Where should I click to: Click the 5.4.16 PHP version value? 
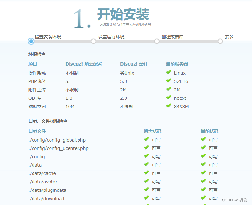tap(181, 81)
